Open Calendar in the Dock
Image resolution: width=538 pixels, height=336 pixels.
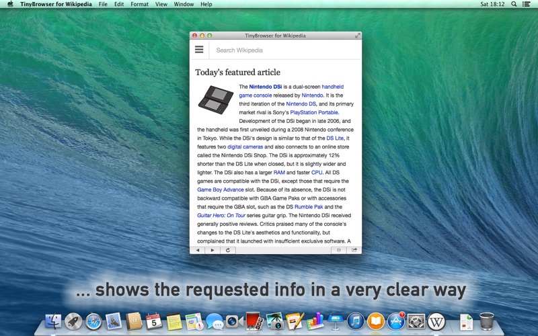154,321
